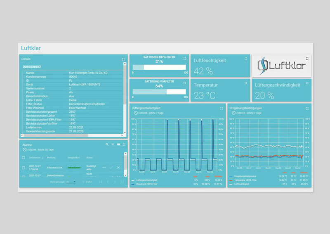Image resolution: width=330 pixels, height=234 pixels.
Task: Maximize the Luftfeuchtigkeit widget
Action: coord(246,59)
